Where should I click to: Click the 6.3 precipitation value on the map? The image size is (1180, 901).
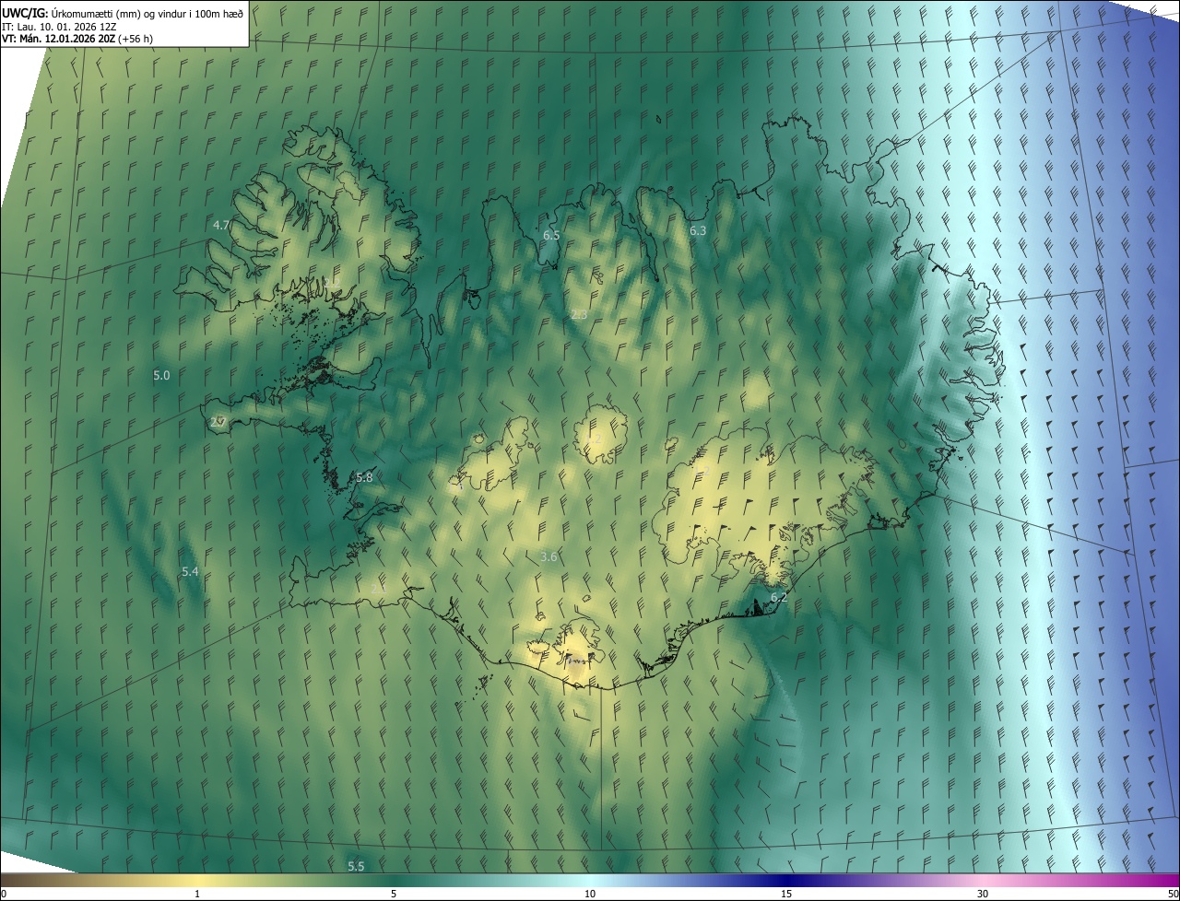[x=698, y=230]
